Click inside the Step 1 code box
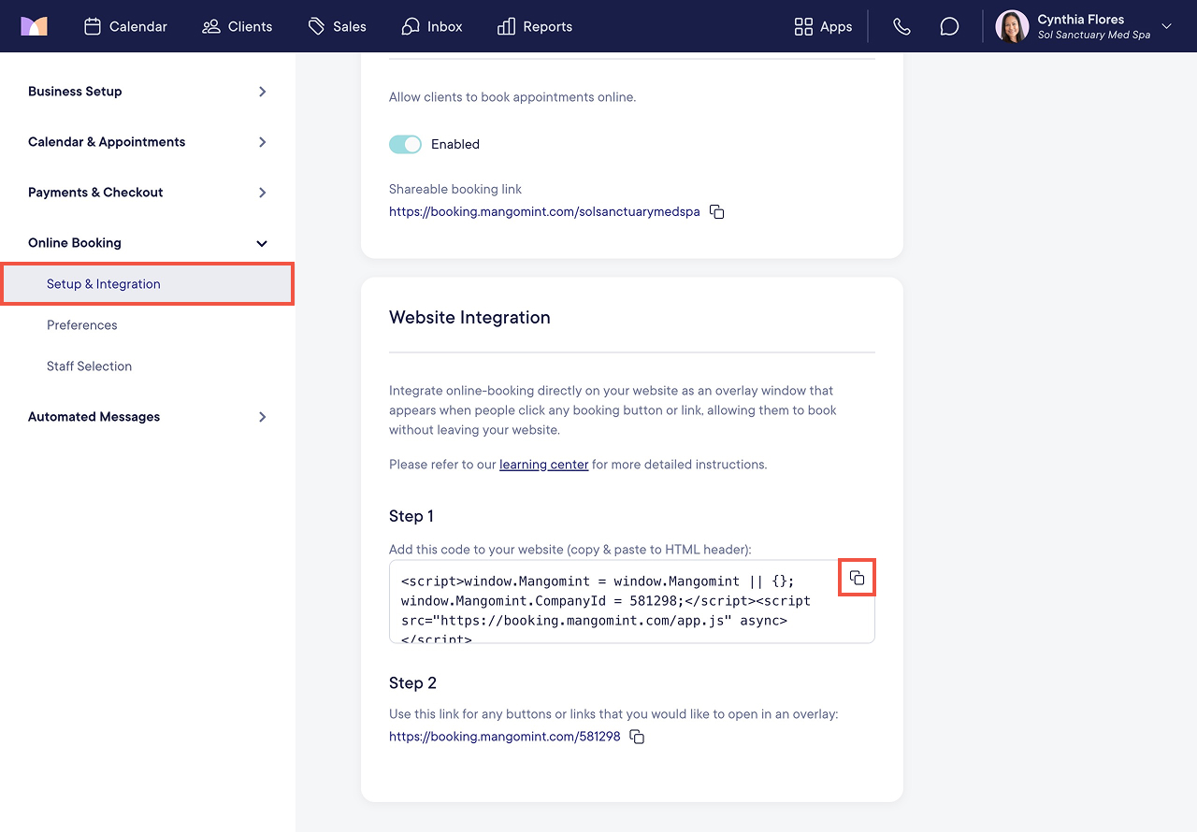The width and height of the screenshot is (1197, 832). 632,601
